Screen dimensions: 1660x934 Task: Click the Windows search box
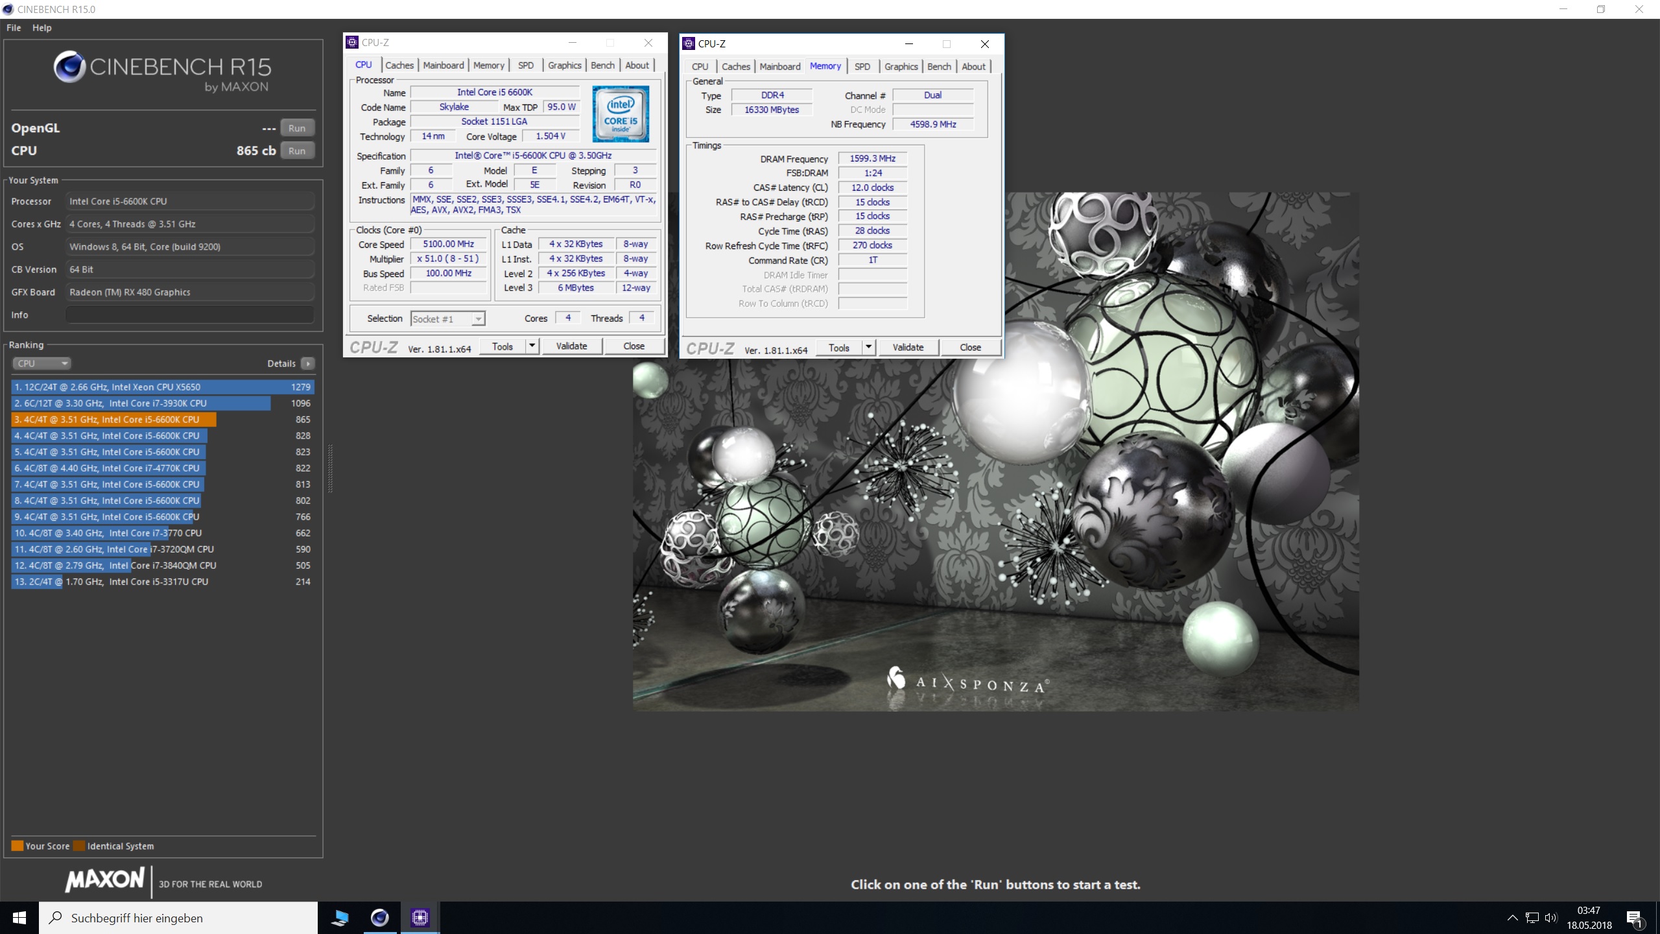(x=178, y=918)
